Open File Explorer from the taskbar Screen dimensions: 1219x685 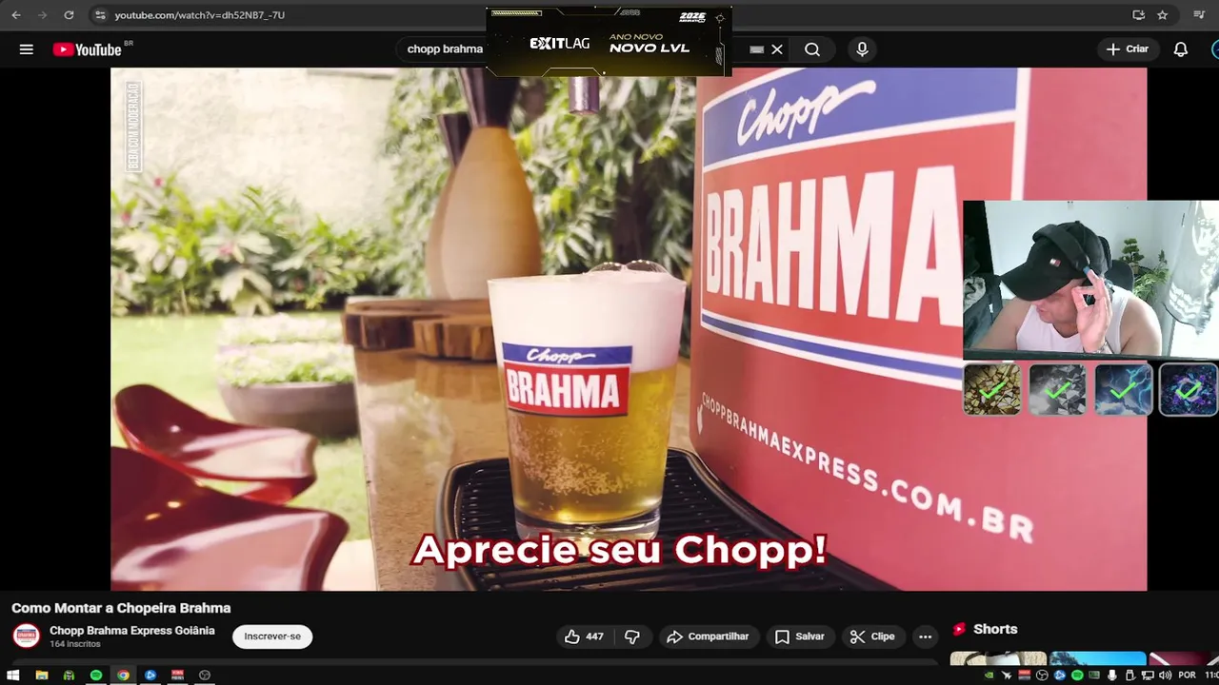pyautogui.click(x=42, y=675)
